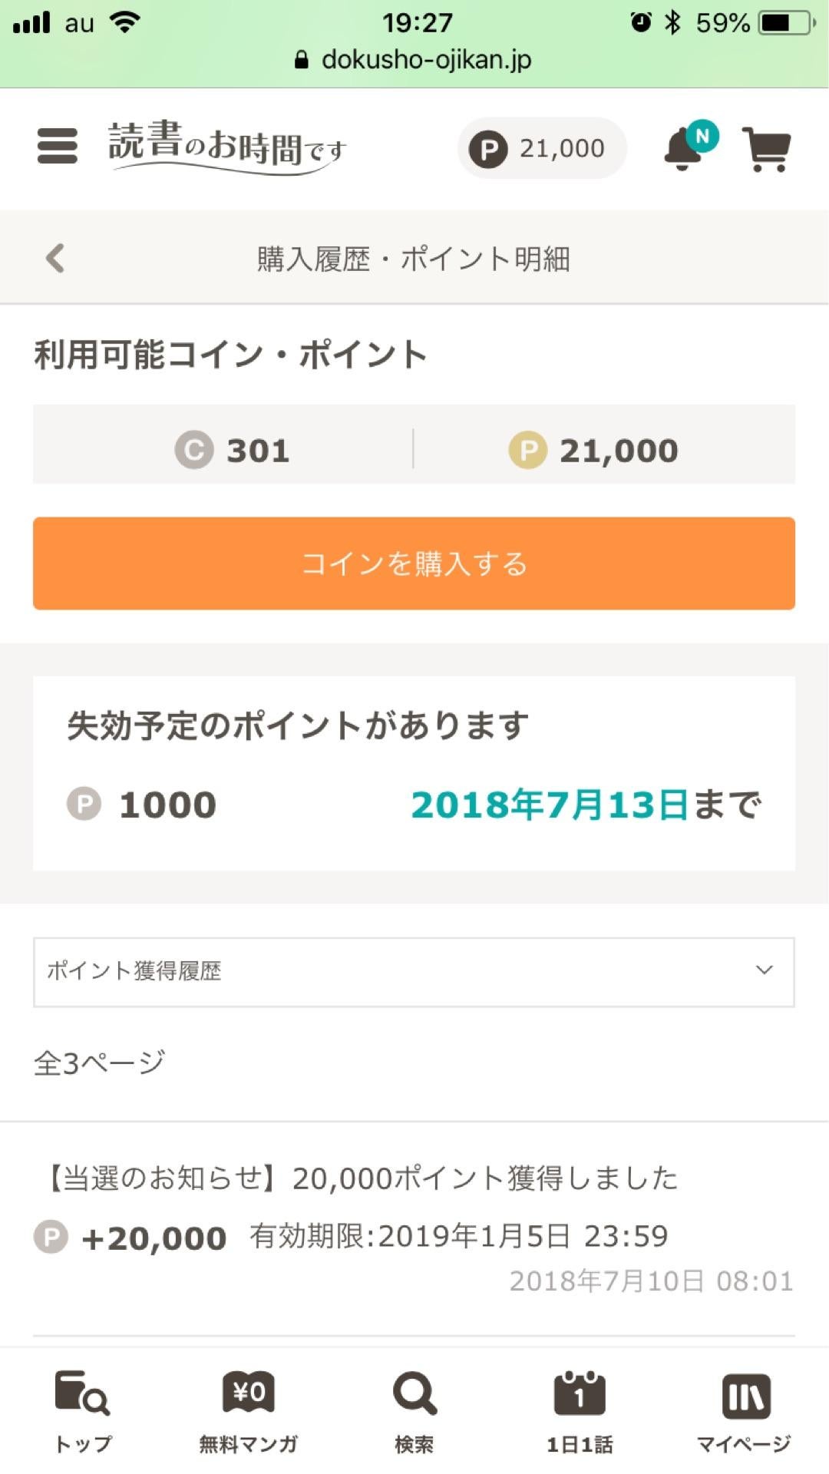The height and width of the screenshot is (1474, 829).
Task: Tap the 読書のお時間です site logo
Action: pyautogui.click(x=227, y=146)
